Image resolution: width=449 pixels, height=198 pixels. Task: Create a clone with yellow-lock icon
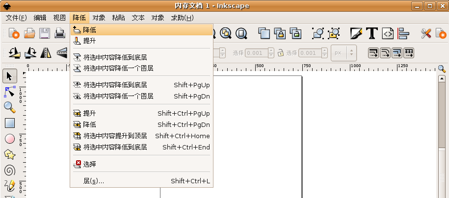tap(280, 33)
